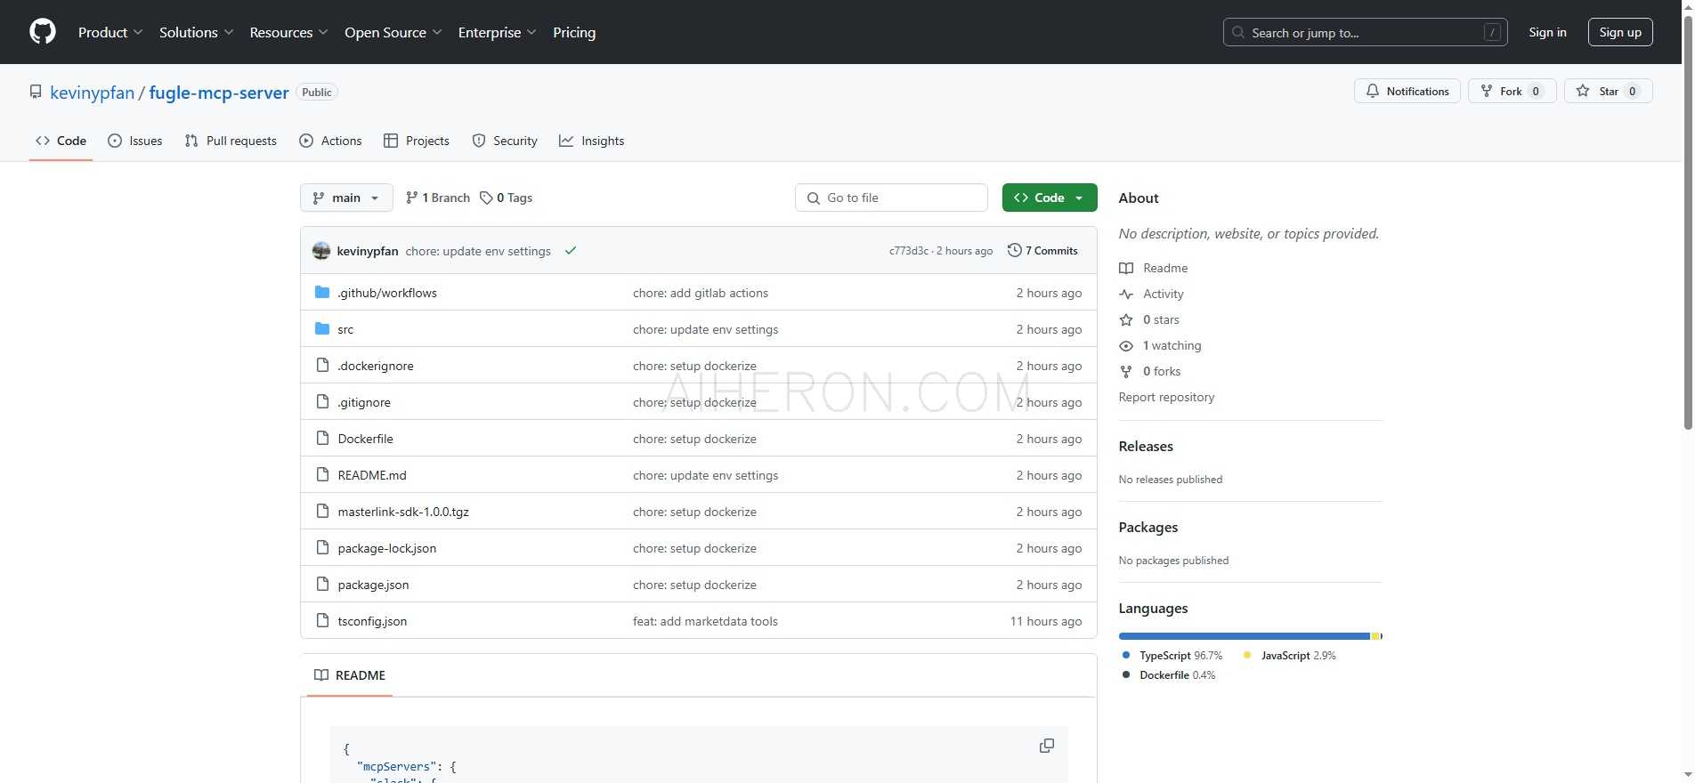Click the copy code icon in README
The image size is (1695, 783).
coord(1047,746)
